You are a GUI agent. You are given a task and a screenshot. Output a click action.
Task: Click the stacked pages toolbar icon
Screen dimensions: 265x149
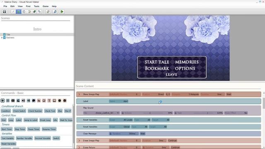click(x=48, y=12)
